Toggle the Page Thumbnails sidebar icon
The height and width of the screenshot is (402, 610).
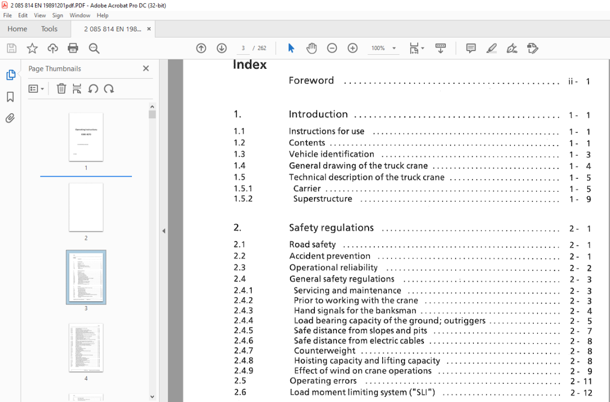(10, 75)
